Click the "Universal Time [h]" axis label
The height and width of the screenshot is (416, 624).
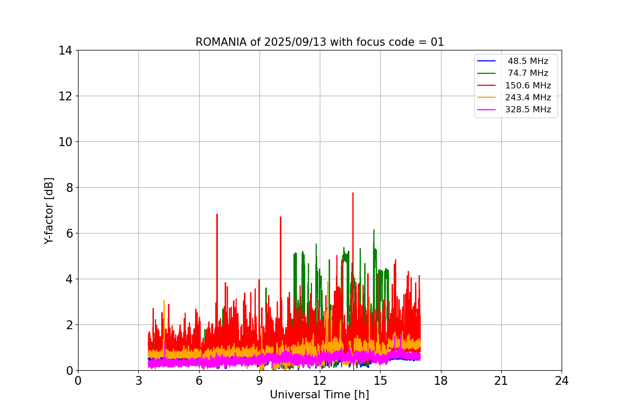[x=319, y=395]
